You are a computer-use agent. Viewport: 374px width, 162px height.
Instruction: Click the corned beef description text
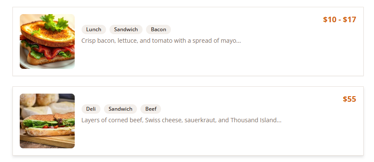pos(182,120)
